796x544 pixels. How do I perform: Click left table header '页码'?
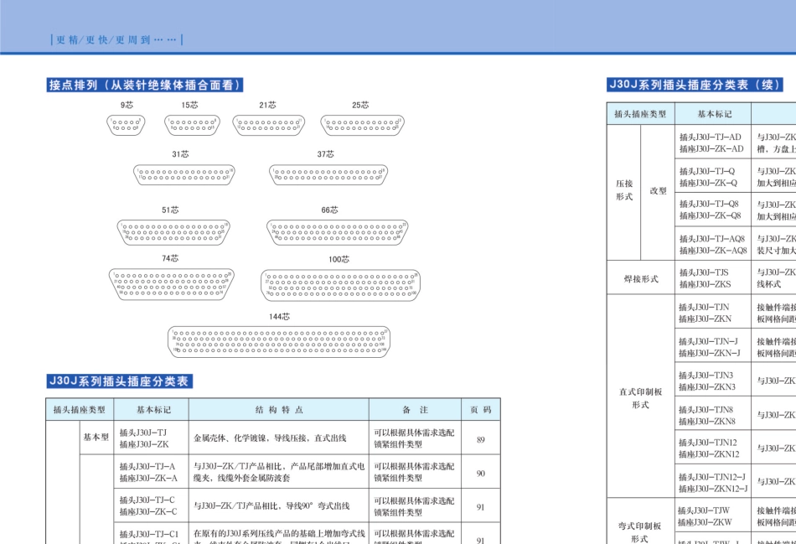tap(480, 410)
